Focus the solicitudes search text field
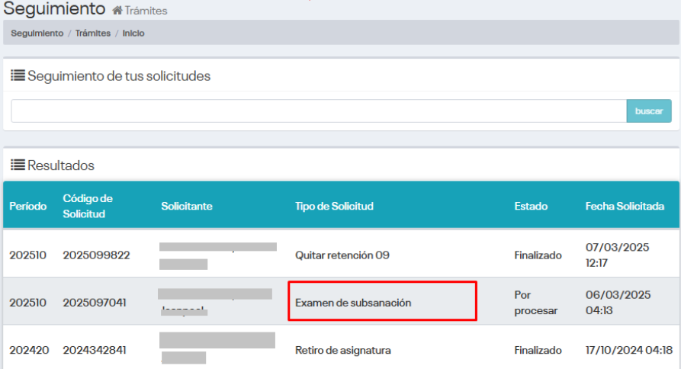Image resolution: width=681 pixels, height=369 pixels. [x=318, y=111]
